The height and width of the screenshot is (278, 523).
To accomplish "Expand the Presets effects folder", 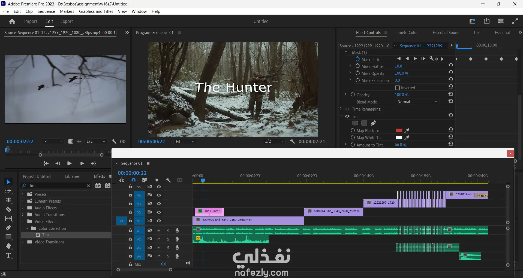I will (x=23, y=194).
